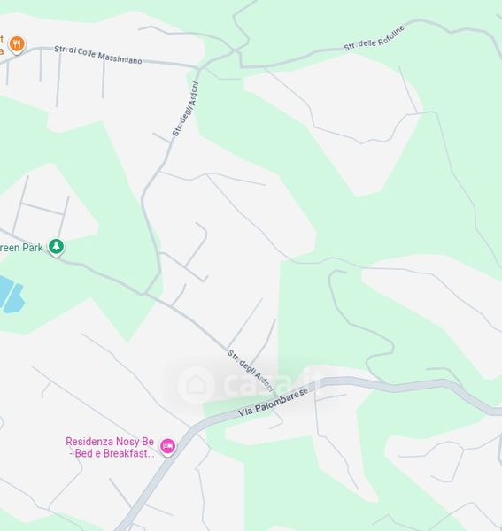The width and height of the screenshot is (502, 531).
Task: Click the Str. delle Rofoline crossroads near Colle Massimiano
Action: point(236,50)
